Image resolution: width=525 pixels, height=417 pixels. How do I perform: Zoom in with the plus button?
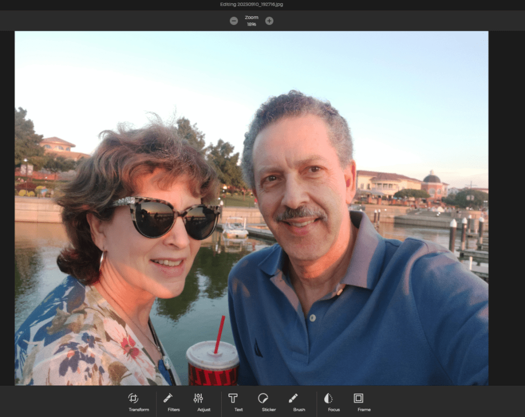click(269, 21)
